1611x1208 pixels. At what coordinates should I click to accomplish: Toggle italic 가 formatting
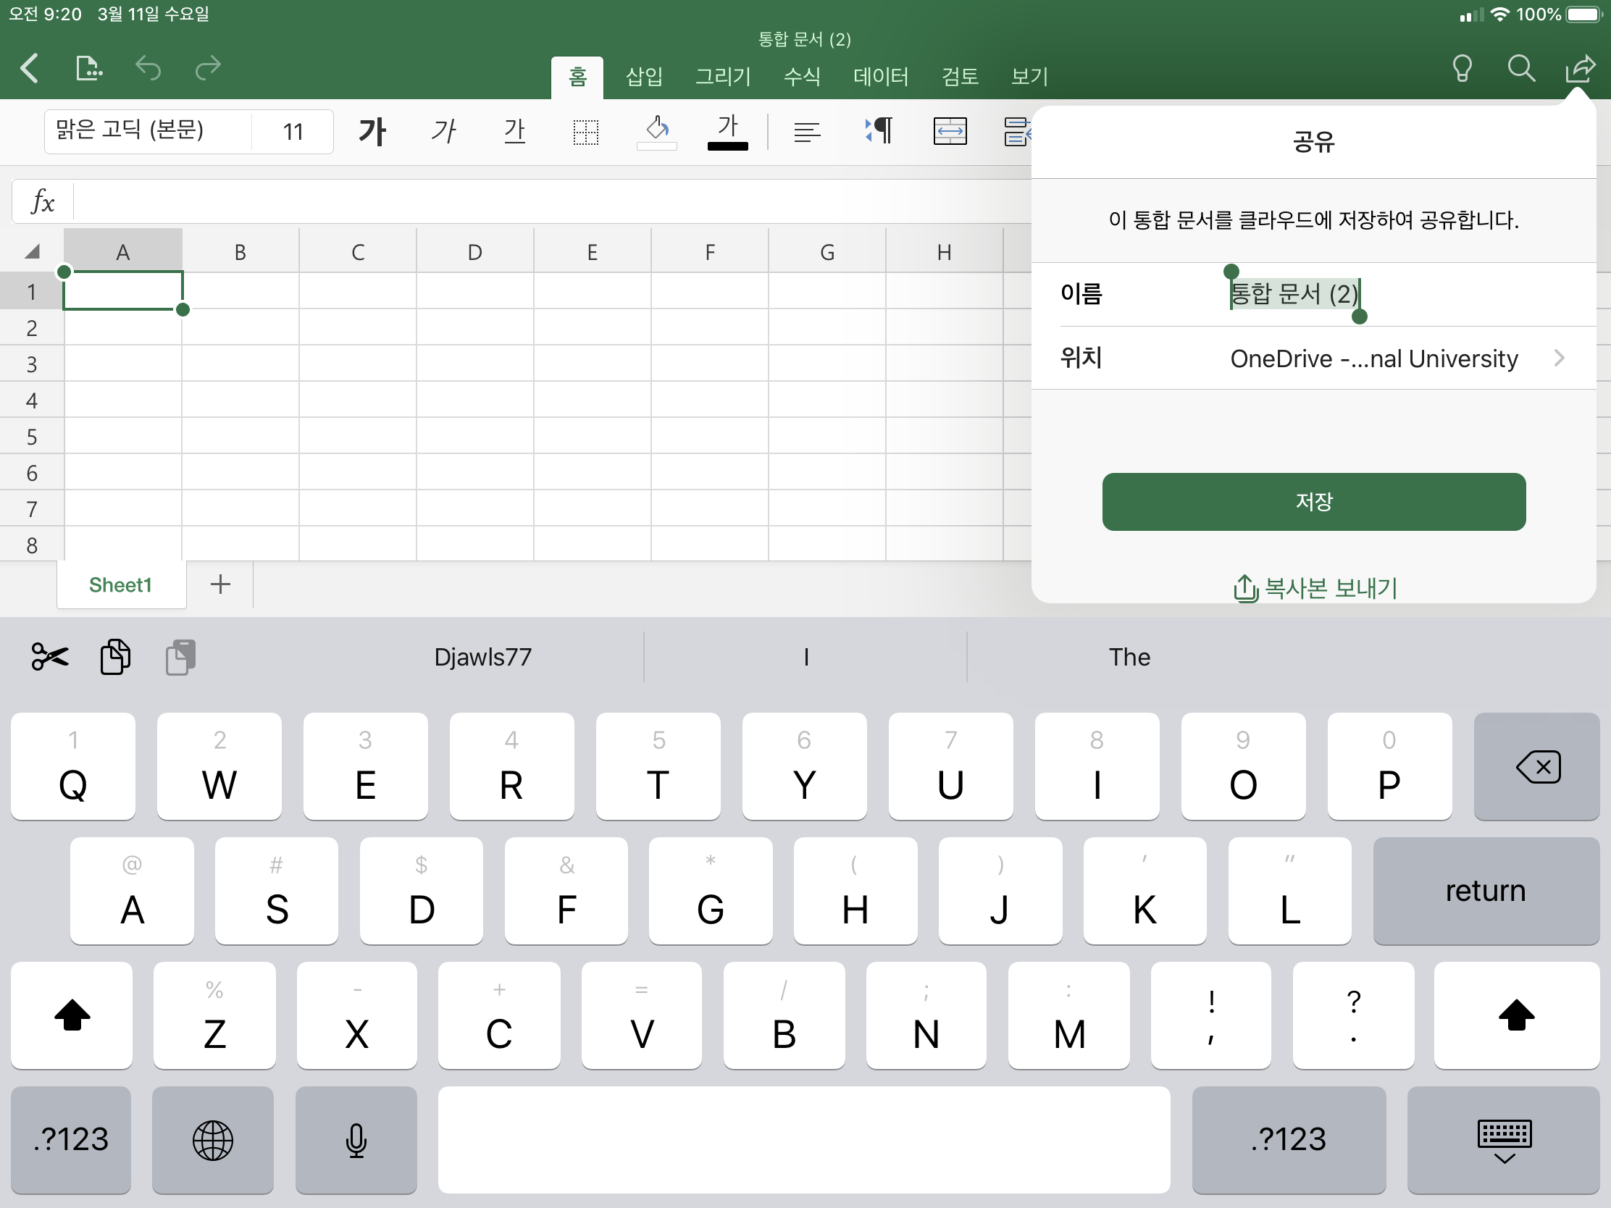[x=443, y=132]
